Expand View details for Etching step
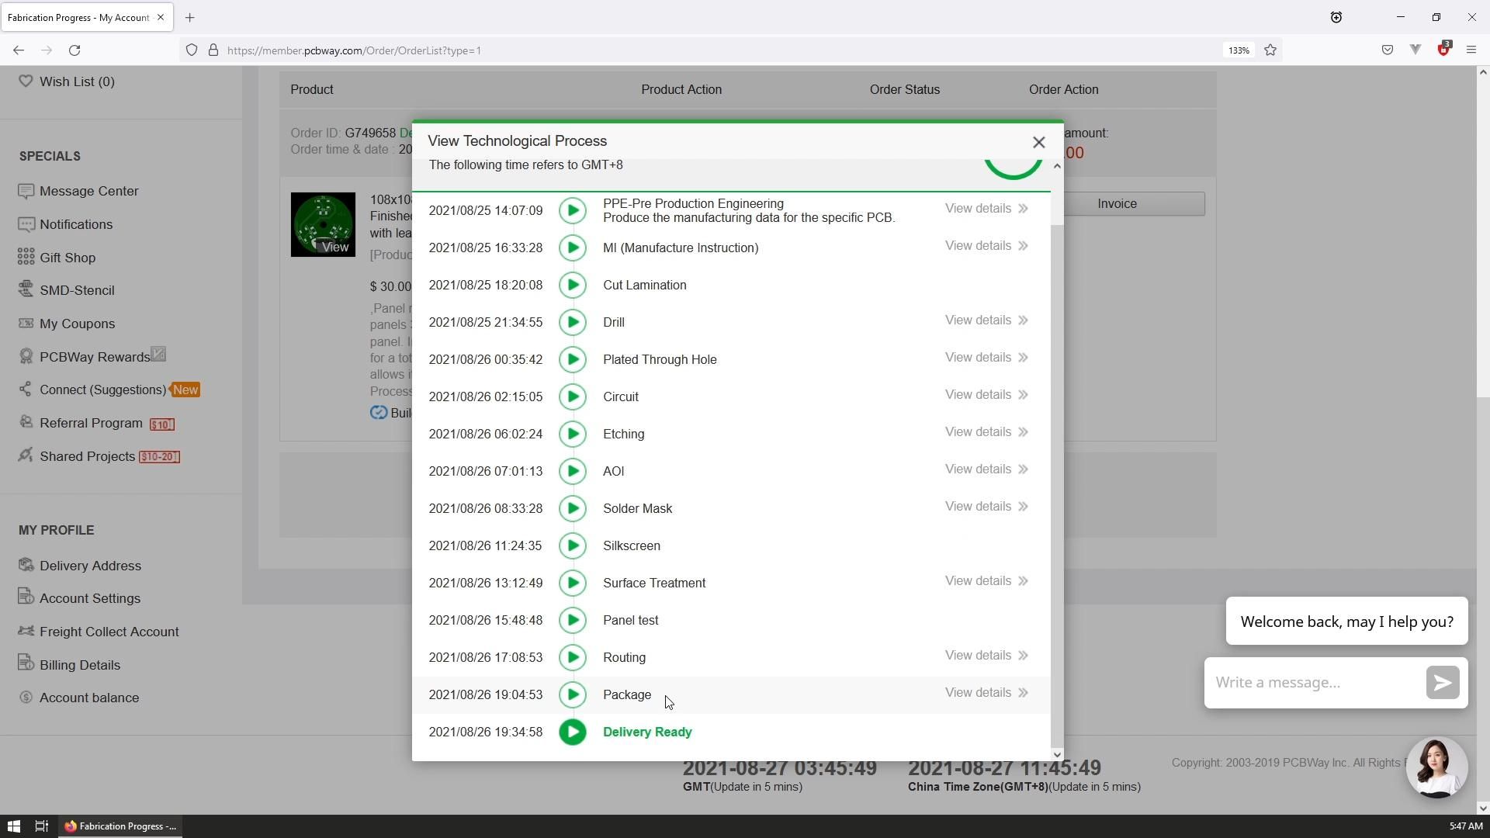Screen dimensions: 1490x838 click(986, 432)
